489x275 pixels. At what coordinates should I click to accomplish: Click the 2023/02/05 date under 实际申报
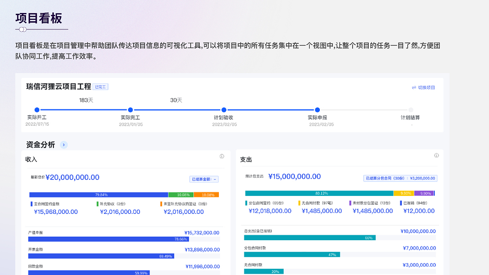(x=321, y=125)
